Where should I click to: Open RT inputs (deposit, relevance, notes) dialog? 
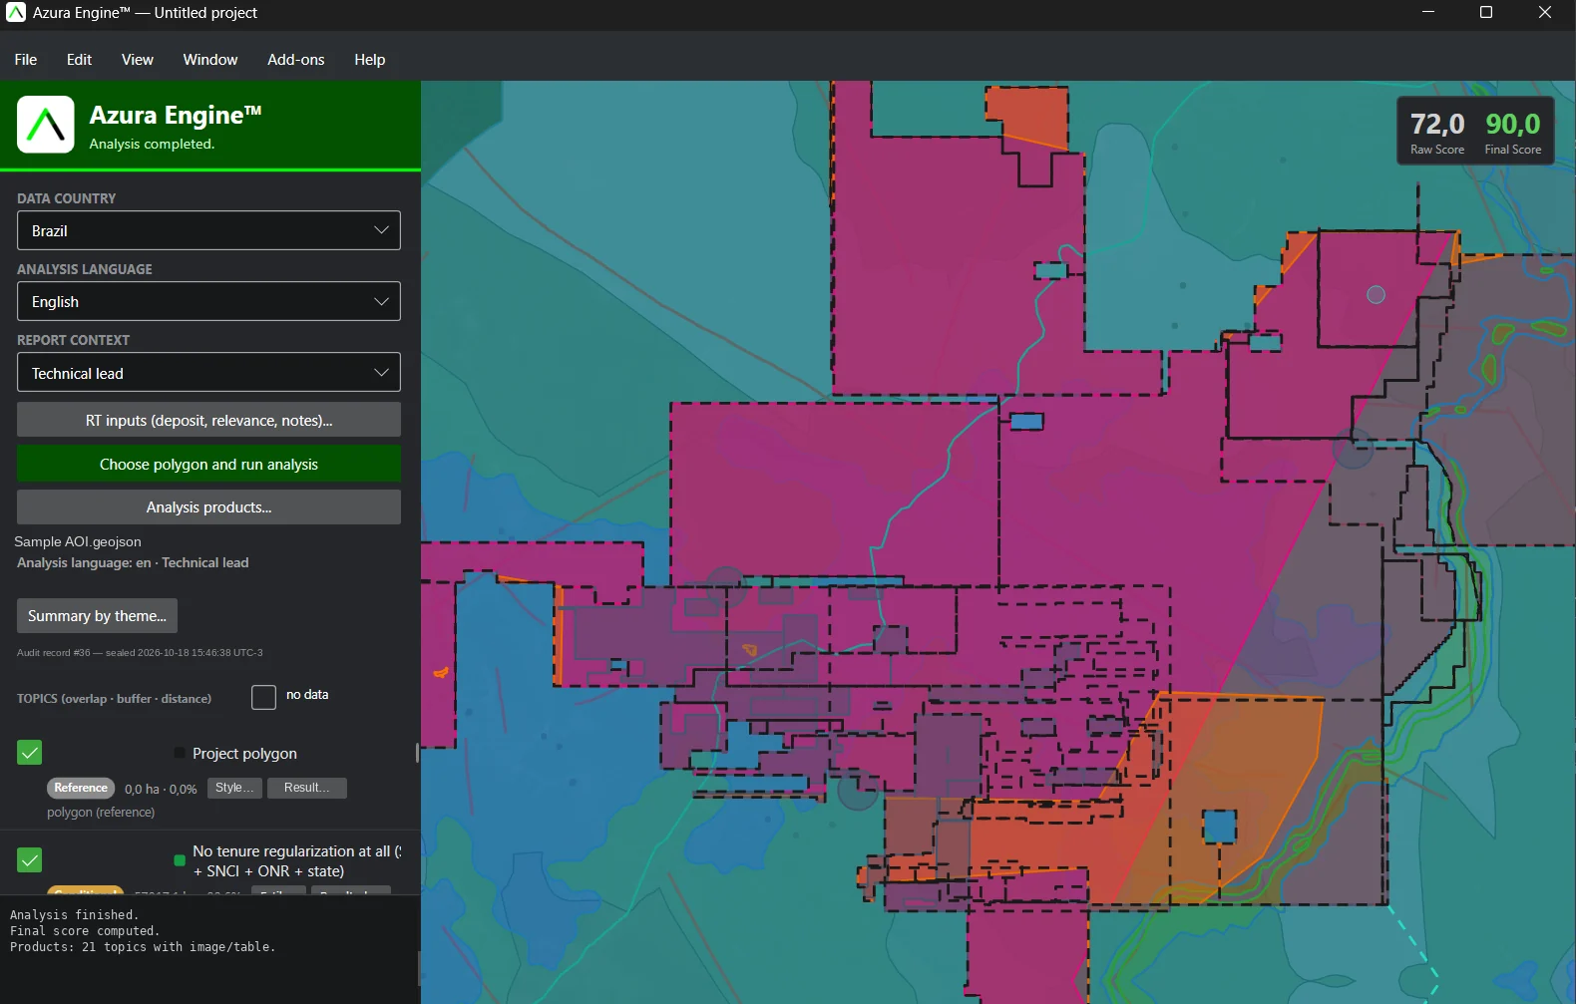[208, 421]
